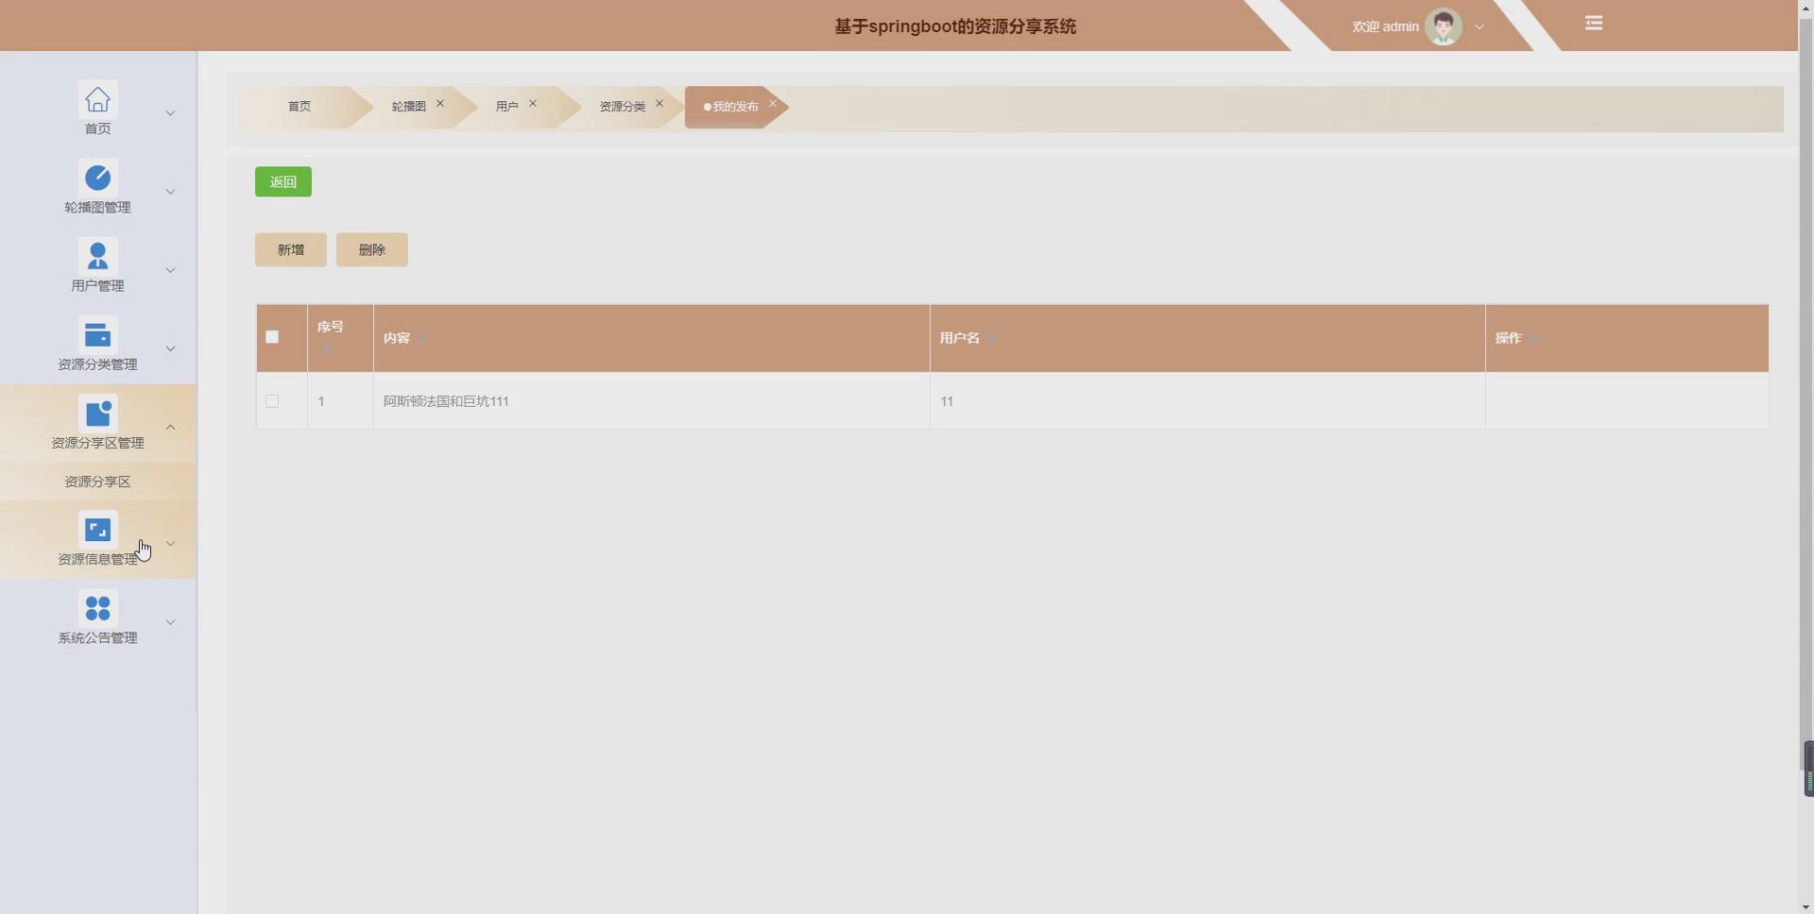
Task: Sort table by clicking 用户名 sort arrows
Action: pyautogui.click(x=990, y=338)
